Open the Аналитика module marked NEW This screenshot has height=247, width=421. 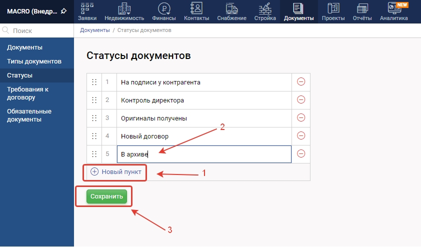point(393,8)
